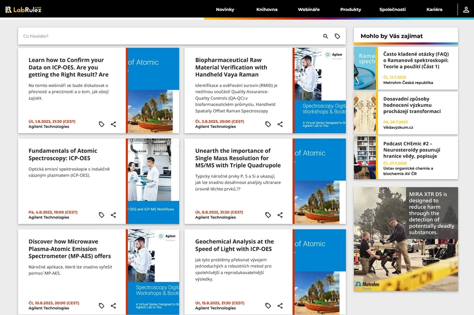Image resolution: width=474 pixels, height=315 pixels.
Task: Click the date Pá, 4.8.2023, 19:00 (CEST)
Action: click(x=53, y=212)
